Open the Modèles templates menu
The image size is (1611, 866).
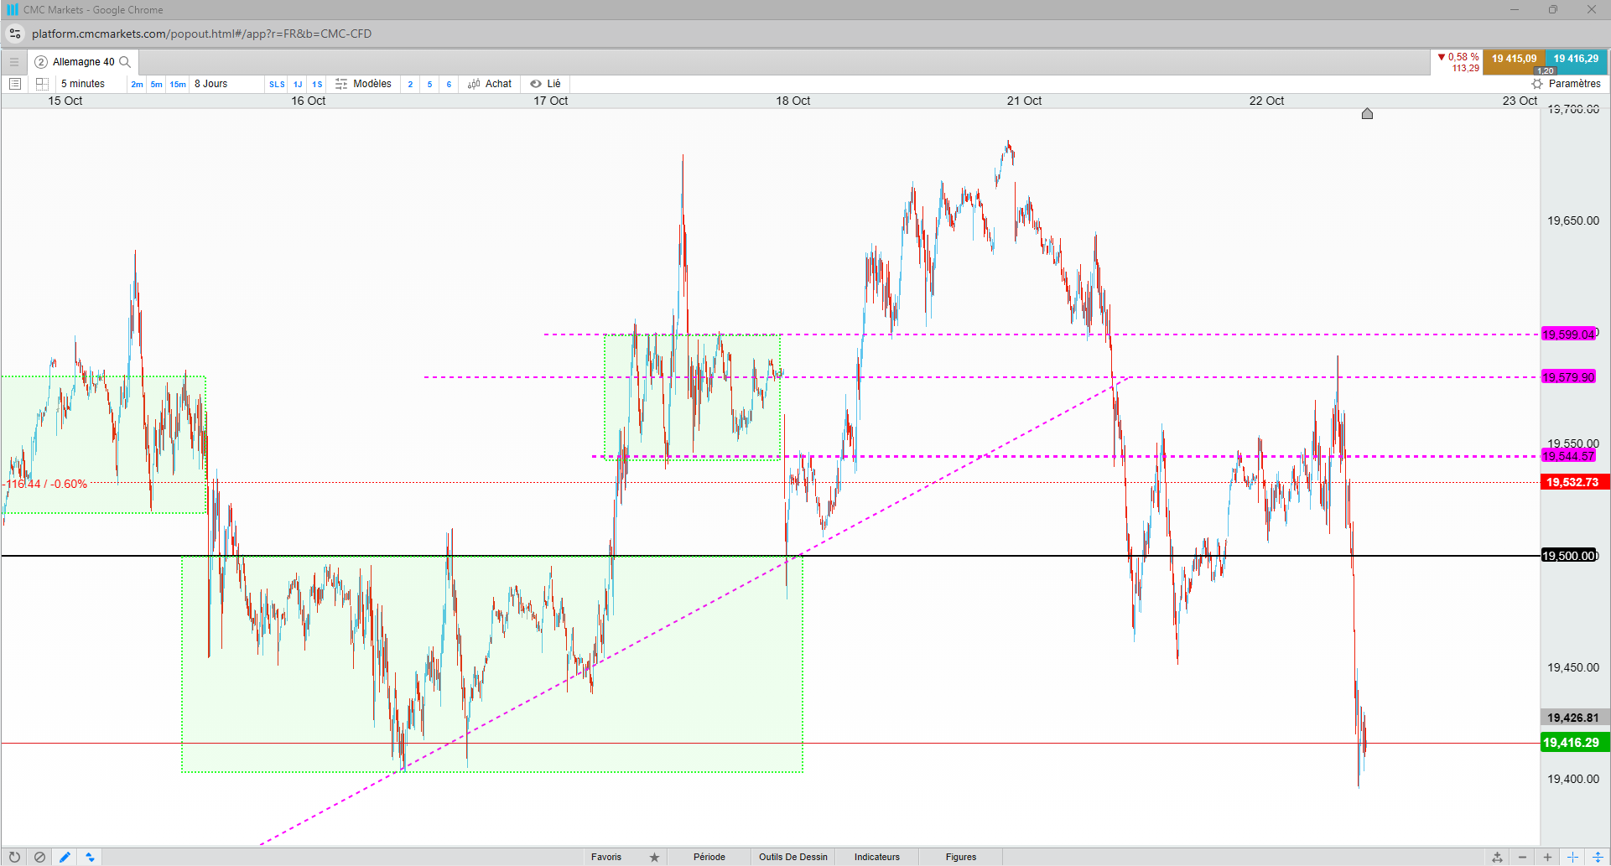point(364,84)
